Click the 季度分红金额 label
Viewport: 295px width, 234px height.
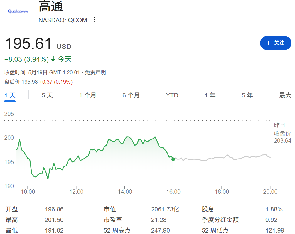pos(220,220)
